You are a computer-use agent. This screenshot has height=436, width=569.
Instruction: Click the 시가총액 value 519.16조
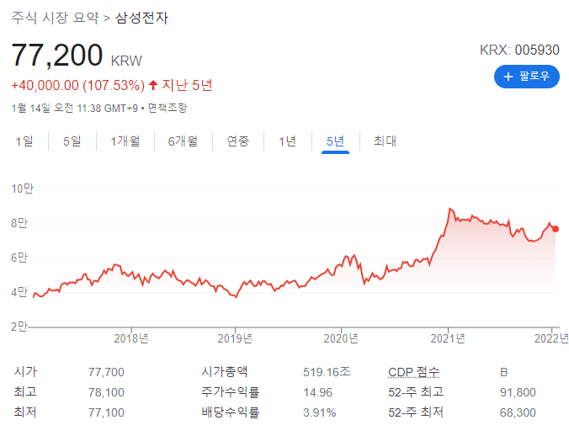pyautogui.click(x=327, y=372)
